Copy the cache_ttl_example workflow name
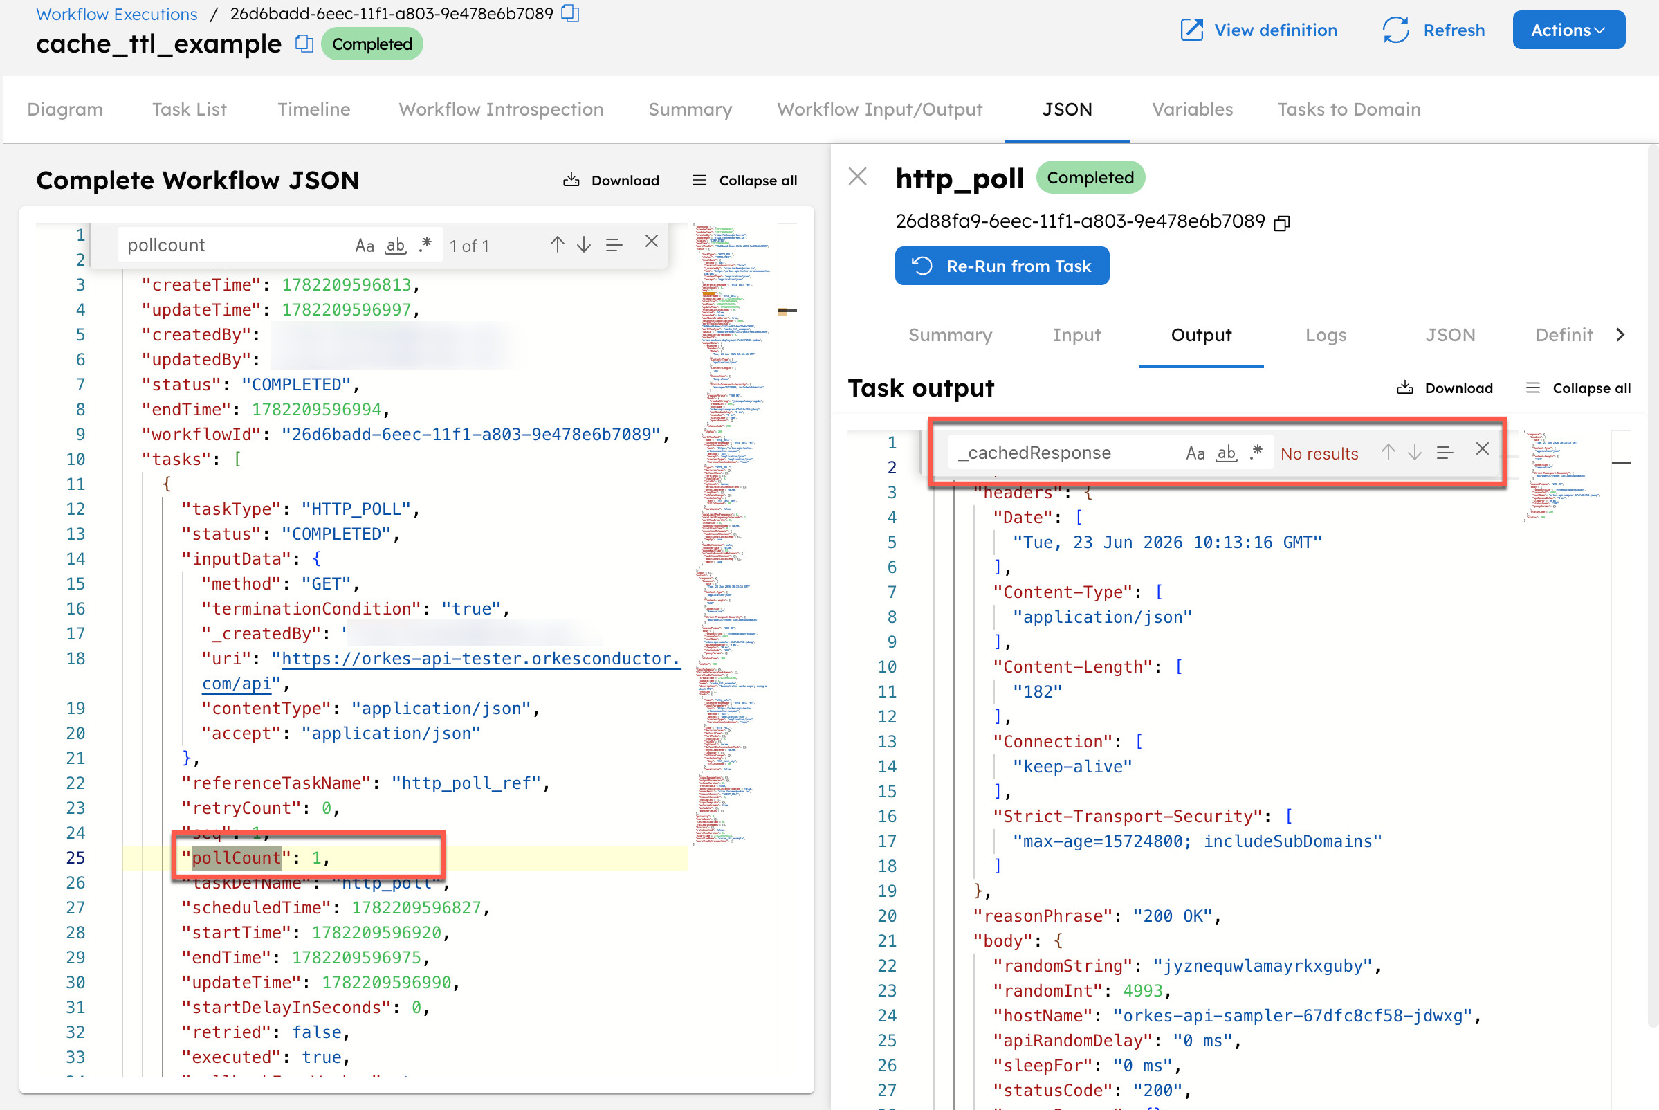Image resolution: width=1659 pixels, height=1110 pixels. [x=304, y=44]
